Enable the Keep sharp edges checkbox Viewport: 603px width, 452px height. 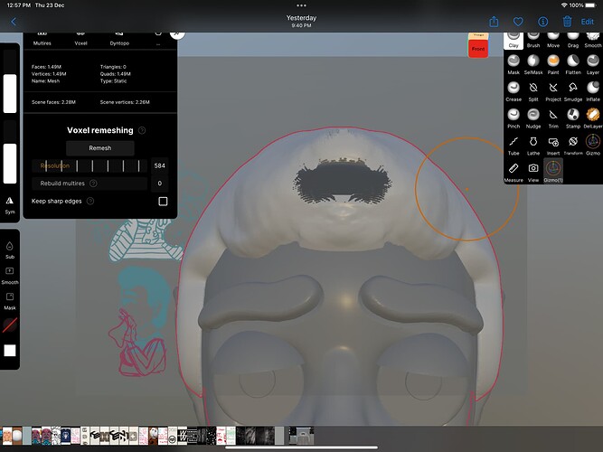(x=163, y=202)
